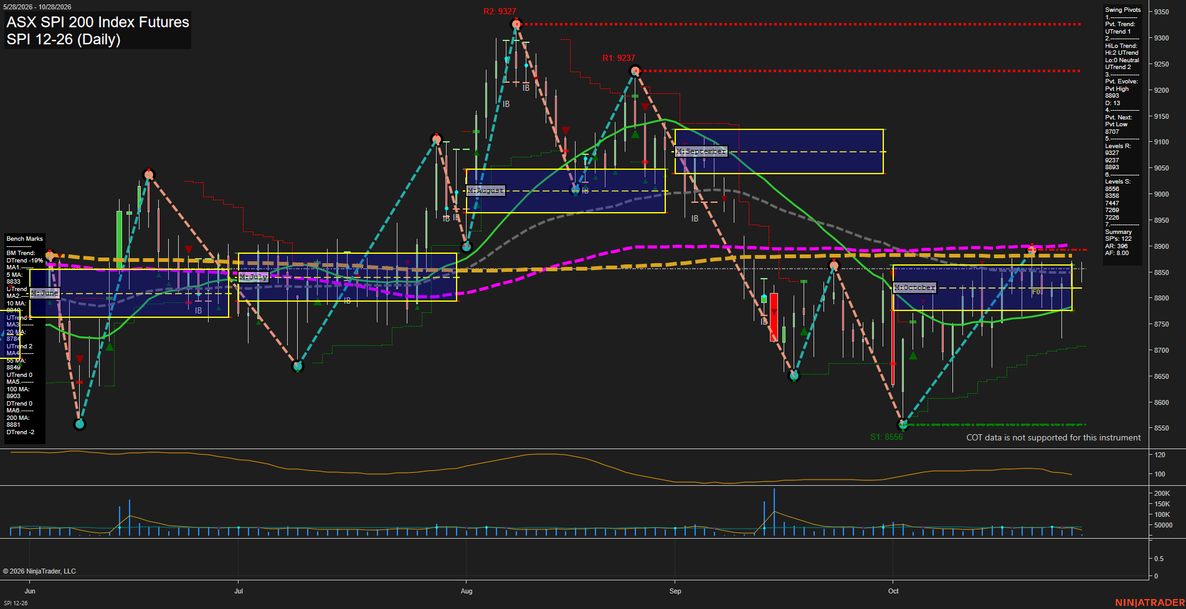Select the S1 swing low pivot marker
This screenshot has width=1186, height=609.
click(x=903, y=425)
